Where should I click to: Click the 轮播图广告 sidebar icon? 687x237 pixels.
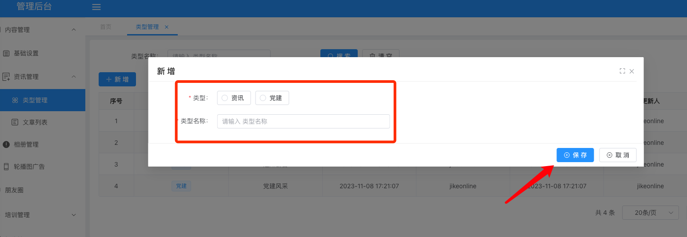pos(6,167)
